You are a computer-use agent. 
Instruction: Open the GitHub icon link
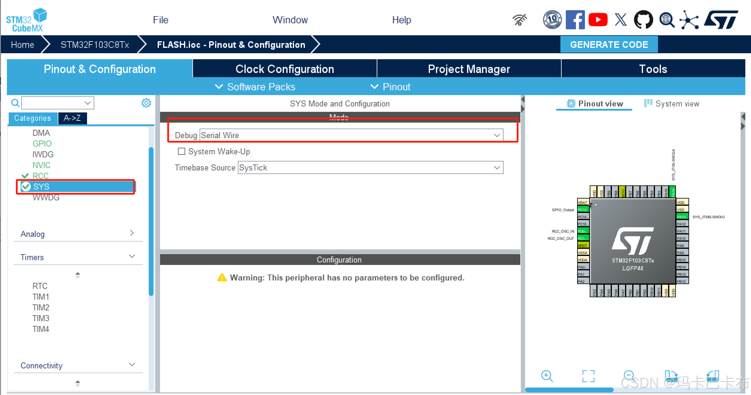(x=643, y=20)
